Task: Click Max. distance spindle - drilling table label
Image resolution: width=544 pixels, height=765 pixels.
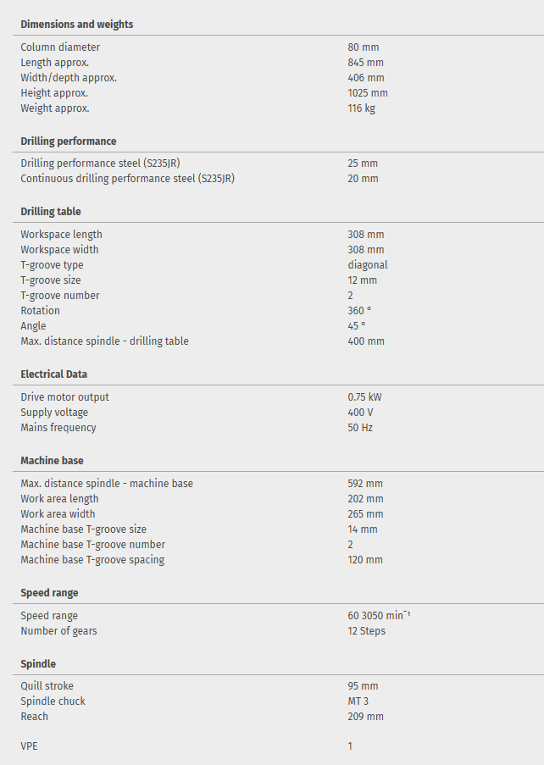Action: (104, 341)
